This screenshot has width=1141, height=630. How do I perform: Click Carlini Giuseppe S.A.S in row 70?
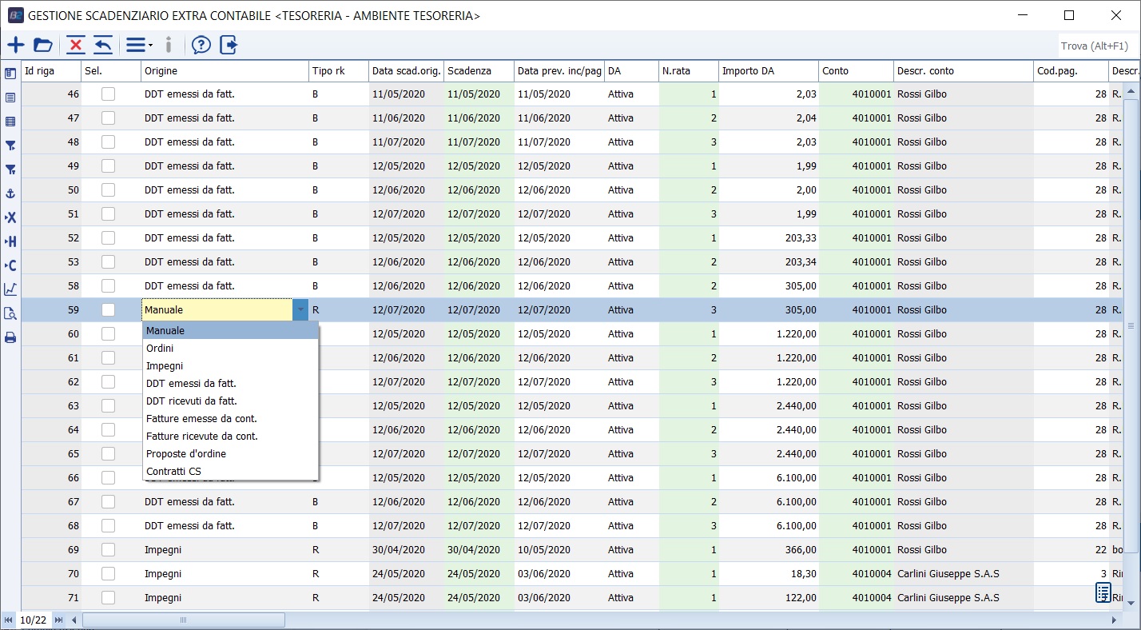[948, 574]
